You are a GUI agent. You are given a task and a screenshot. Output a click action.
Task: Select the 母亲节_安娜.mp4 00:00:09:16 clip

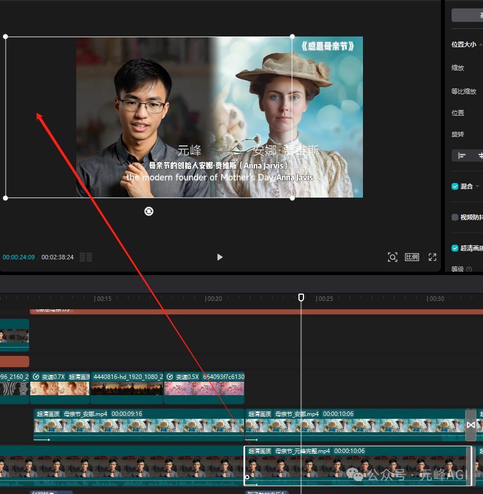click(x=139, y=425)
